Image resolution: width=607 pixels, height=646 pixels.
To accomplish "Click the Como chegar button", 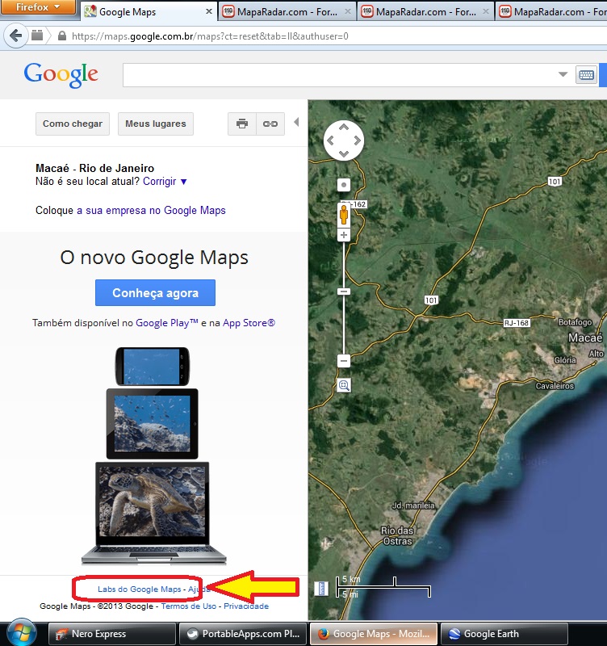I will coord(73,124).
